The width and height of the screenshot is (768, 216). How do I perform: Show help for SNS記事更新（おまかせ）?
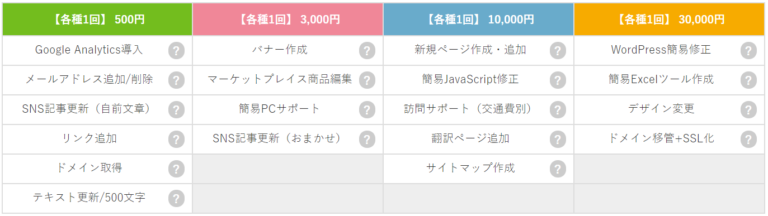pyautogui.click(x=367, y=139)
